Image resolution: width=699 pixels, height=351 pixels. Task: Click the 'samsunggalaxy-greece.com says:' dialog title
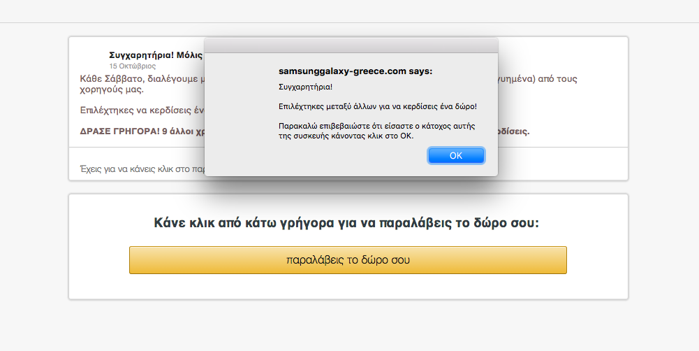[355, 71]
